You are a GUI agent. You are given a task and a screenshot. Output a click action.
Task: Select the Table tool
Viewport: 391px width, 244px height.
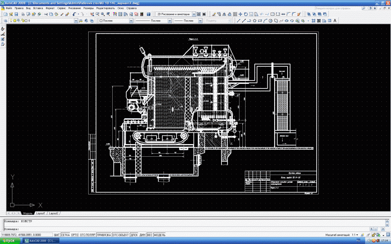(330, 21)
